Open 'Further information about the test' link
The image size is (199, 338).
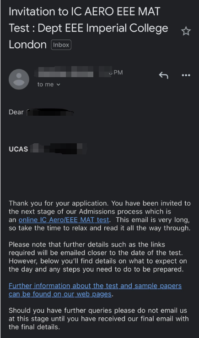(x=95, y=290)
